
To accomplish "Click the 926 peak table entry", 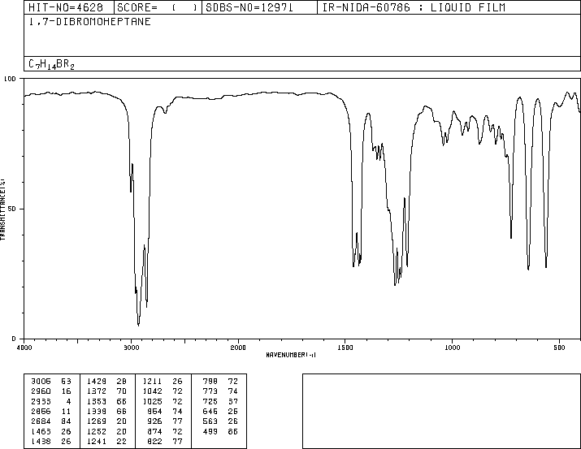I will (155, 421).
